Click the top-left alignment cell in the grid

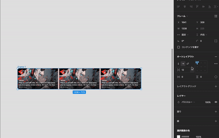pyautogui.click(x=197, y=63)
